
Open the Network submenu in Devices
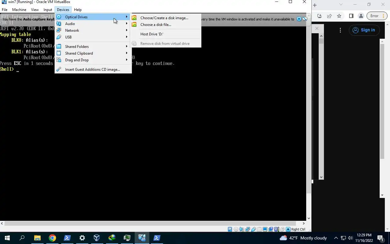click(x=93, y=30)
